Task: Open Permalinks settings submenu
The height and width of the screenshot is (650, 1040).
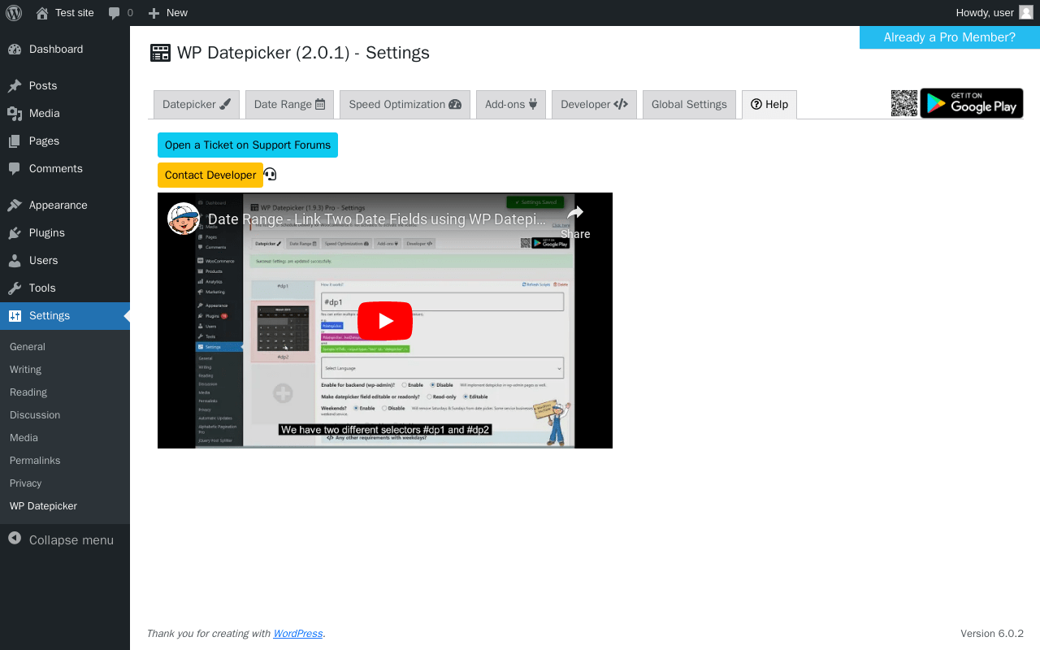Action: tap(35, 461)
